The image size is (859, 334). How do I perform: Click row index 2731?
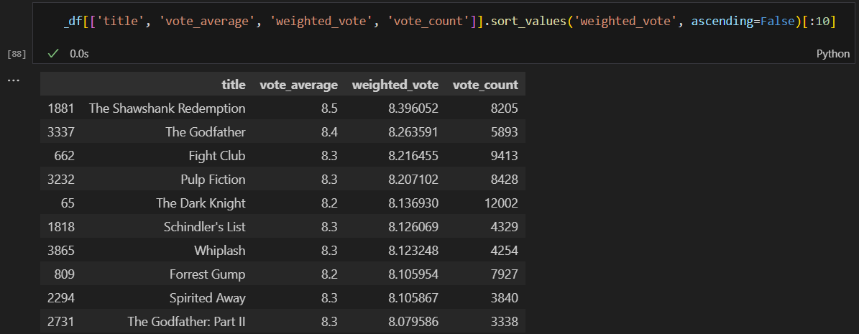tap(61, 321)
